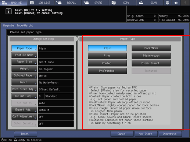
Task: Click the information icon beside message
Action: coord(8,12)
